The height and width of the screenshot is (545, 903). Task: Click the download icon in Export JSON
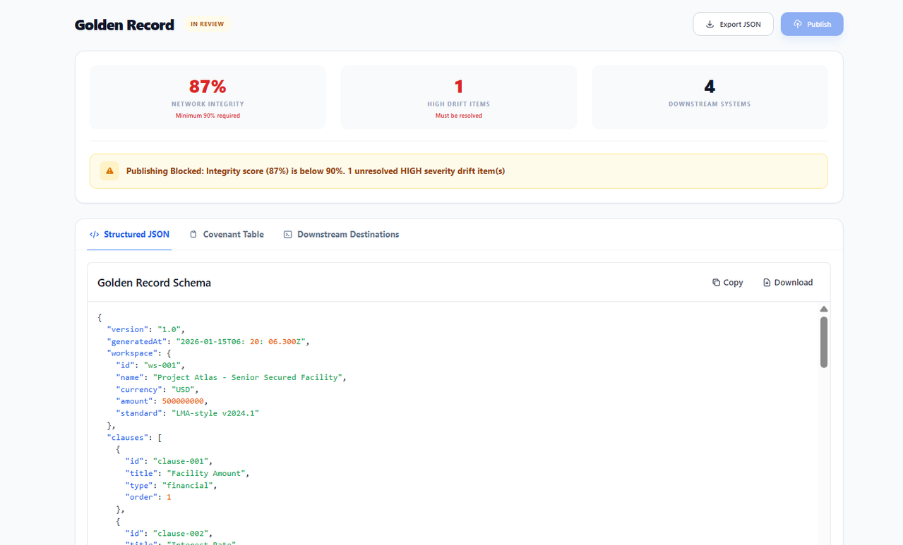(x=710, y=24)
